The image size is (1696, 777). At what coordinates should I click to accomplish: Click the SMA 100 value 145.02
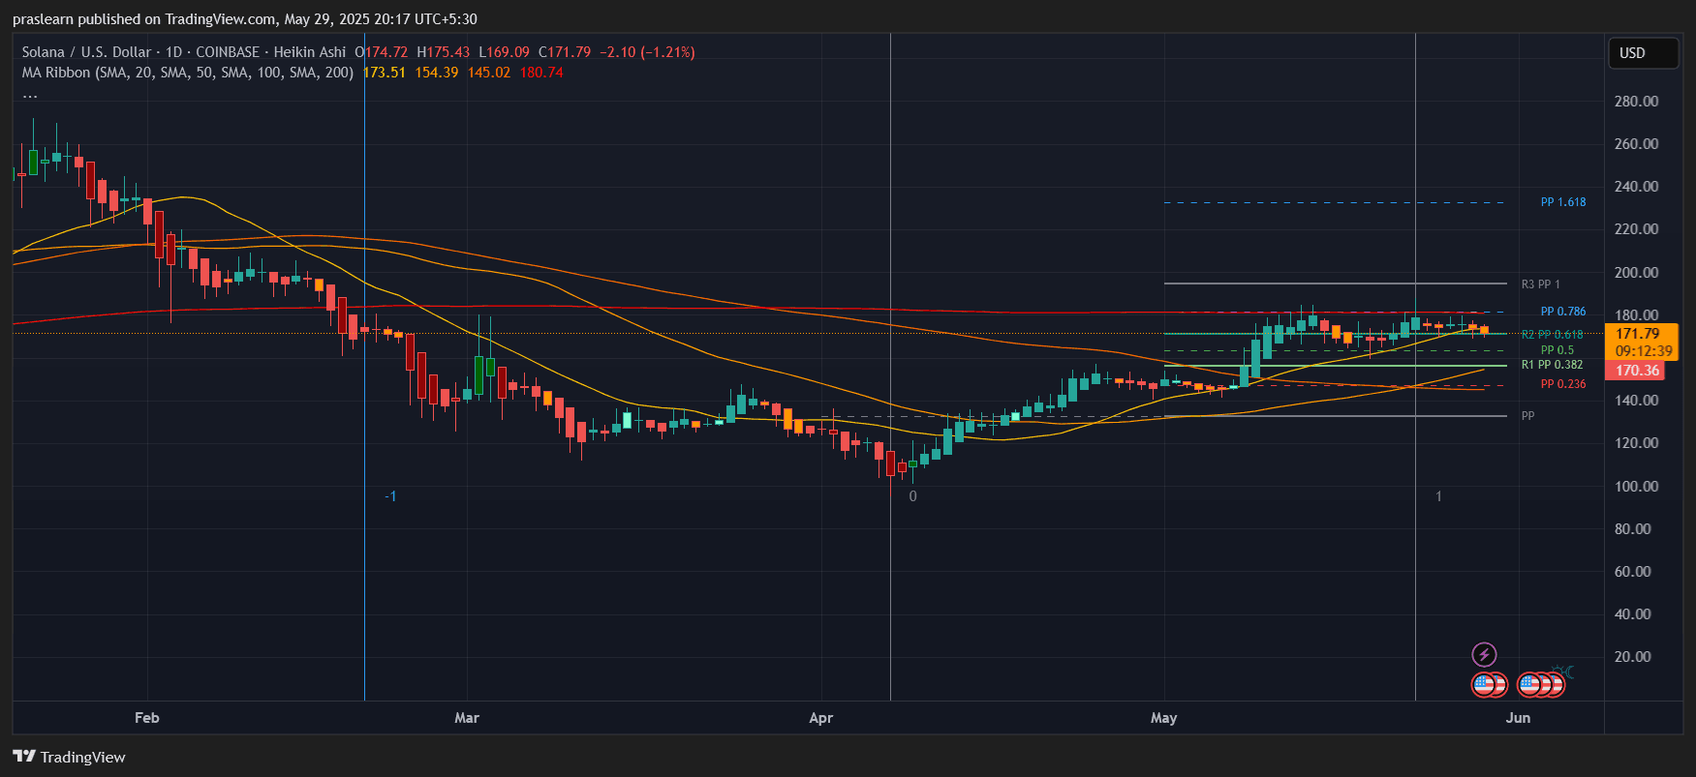[x=489, y=73]
